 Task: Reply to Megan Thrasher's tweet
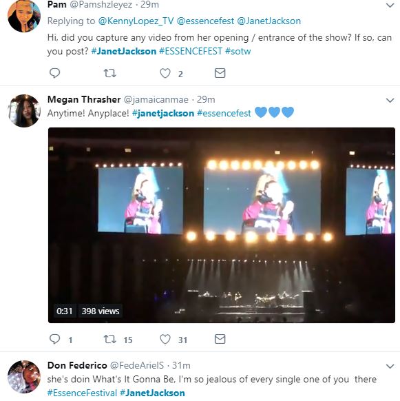[54, 339]
